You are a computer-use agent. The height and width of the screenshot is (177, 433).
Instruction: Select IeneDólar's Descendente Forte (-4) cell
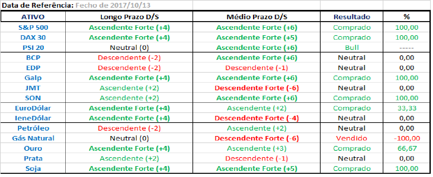tap(257, 118)
